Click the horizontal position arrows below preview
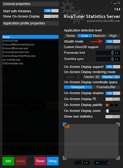The height and width of the screenshot is (168, 123). coord(86,163)
